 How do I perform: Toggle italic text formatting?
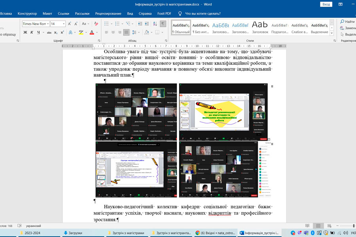[32, 32]
